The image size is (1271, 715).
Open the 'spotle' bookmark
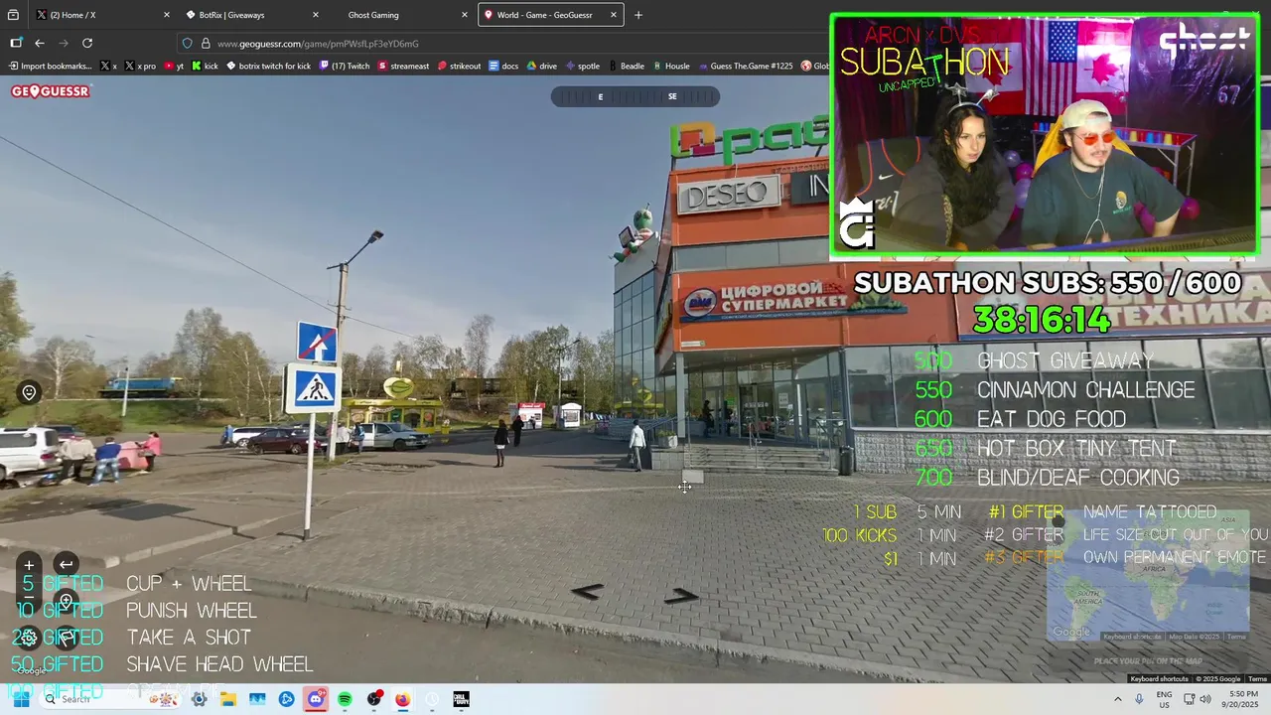(582, 67)
